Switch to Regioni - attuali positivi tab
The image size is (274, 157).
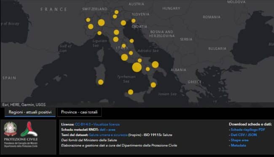point(30,112)
